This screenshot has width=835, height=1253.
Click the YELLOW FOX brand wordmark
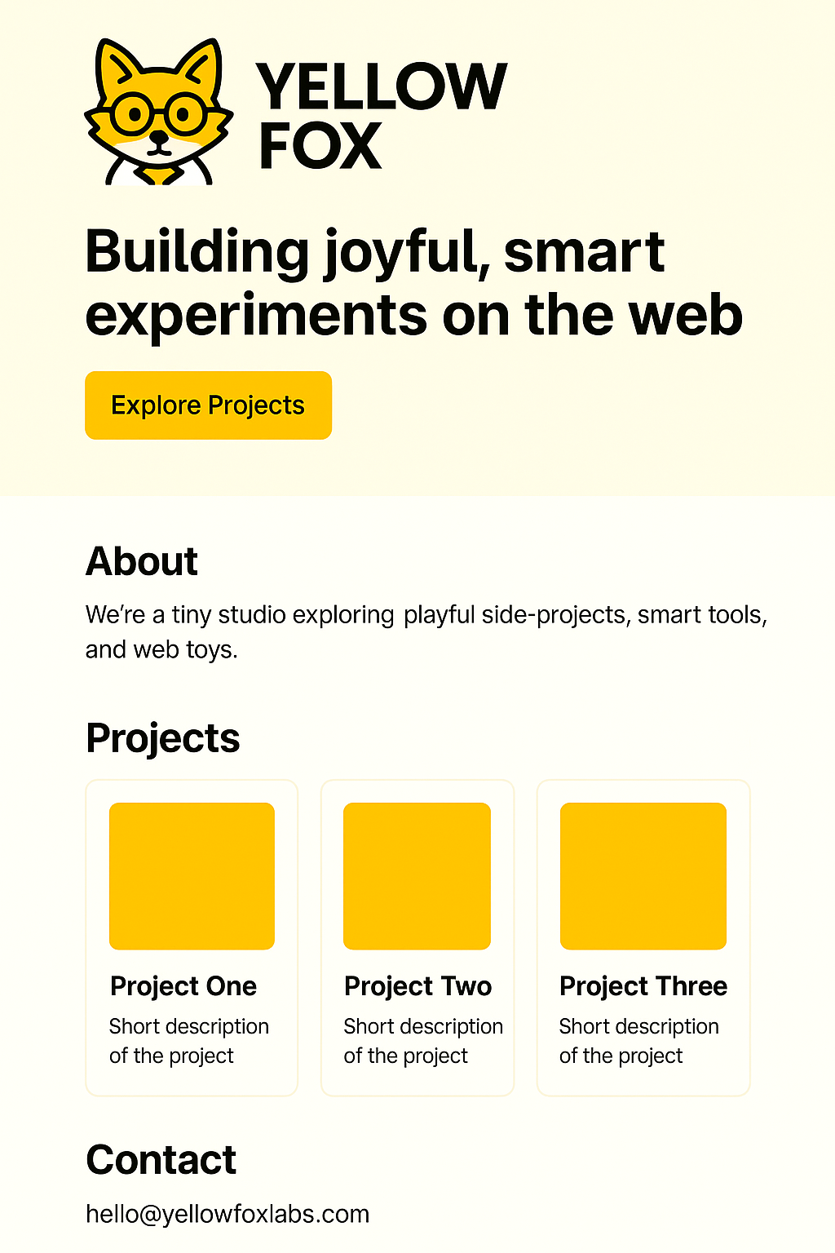coord(382,116)
